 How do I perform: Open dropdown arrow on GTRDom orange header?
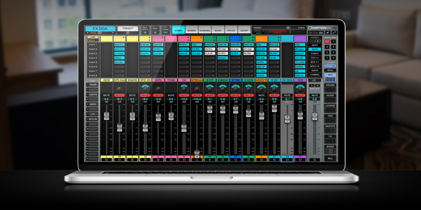tap(201, 38)
